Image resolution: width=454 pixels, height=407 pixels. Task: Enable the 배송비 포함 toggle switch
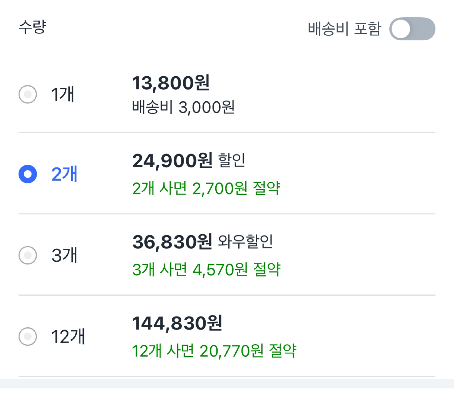(413, 29)
